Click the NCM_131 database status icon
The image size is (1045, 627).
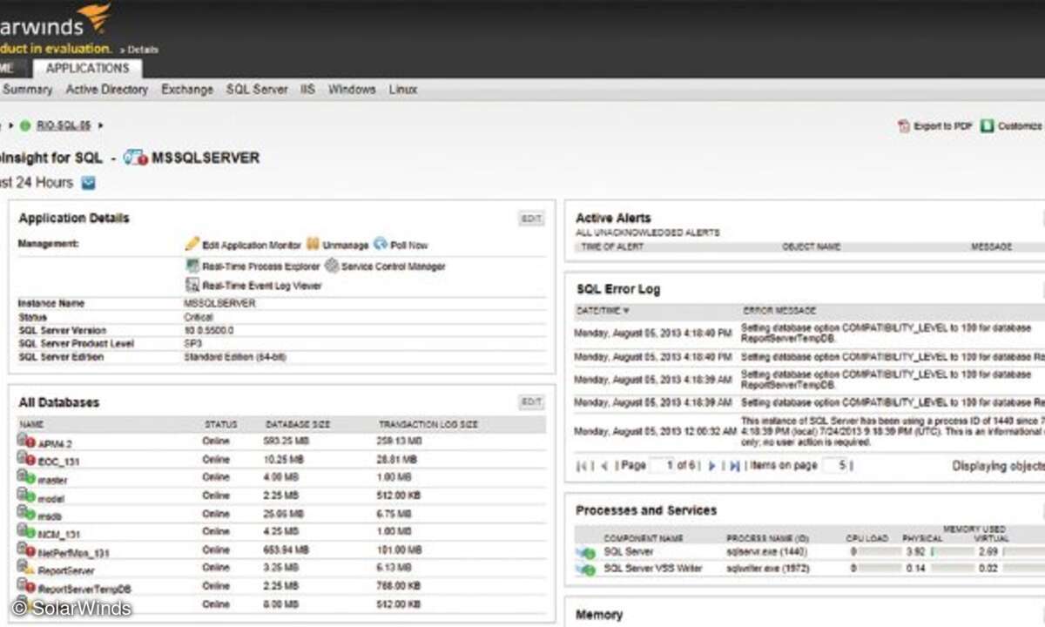point(26,531)
